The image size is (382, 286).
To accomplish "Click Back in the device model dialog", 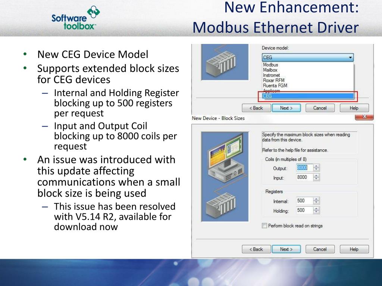I will pyautogui.click(x=256, y=108).
